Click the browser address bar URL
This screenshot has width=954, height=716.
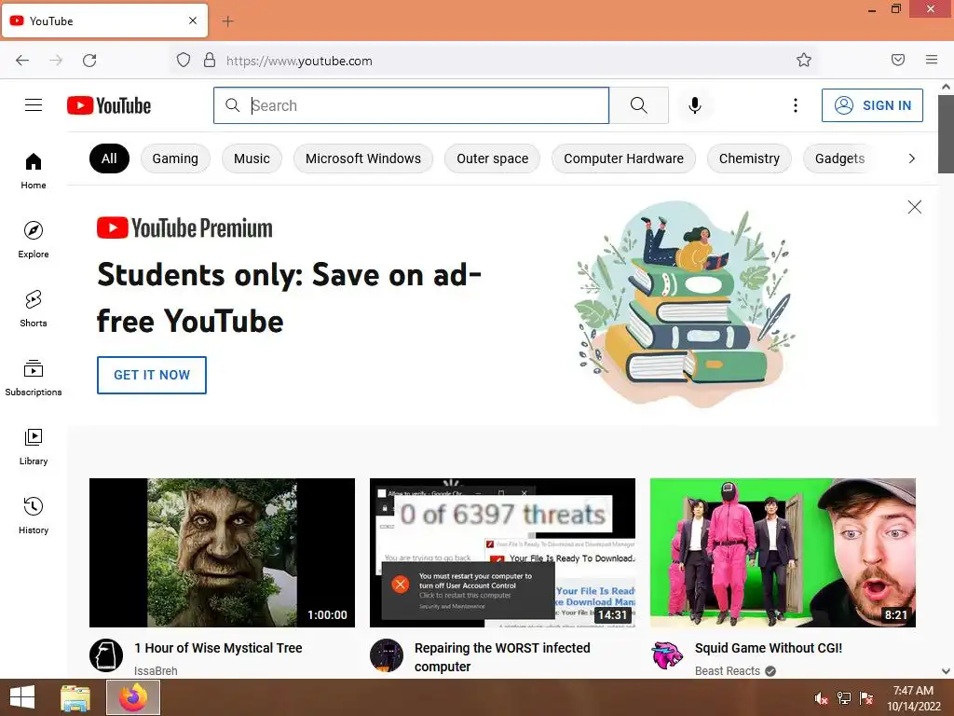click(x=299, y=61)
